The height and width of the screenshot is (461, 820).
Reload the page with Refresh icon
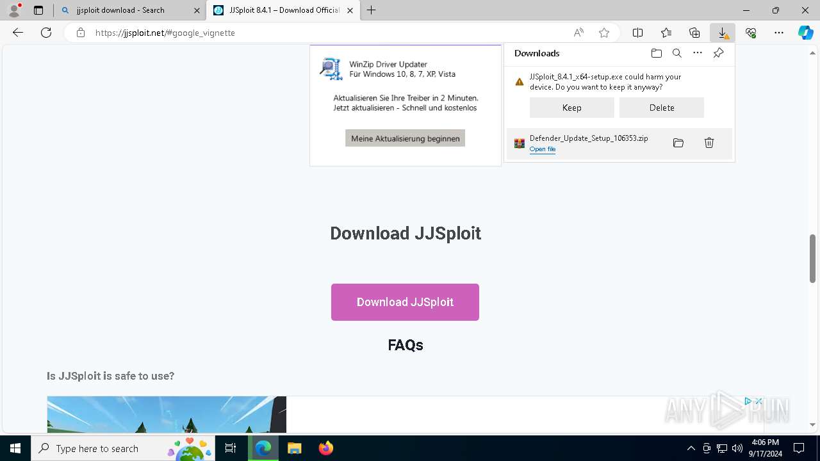click(46, 33)
